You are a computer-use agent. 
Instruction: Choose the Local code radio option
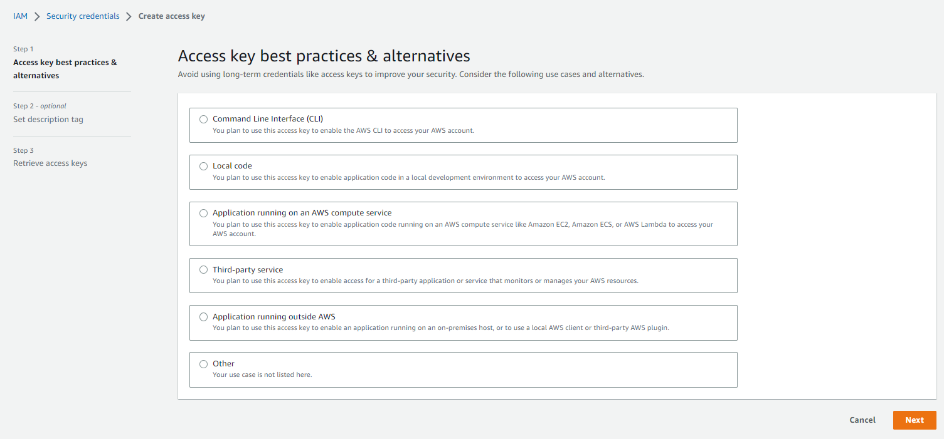(x=203, y=166)
